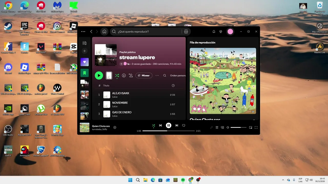Select the track ALEJO ISAKK
This screenshot has width=328, height=184.
pyautogui.click(x=121, y=93)
